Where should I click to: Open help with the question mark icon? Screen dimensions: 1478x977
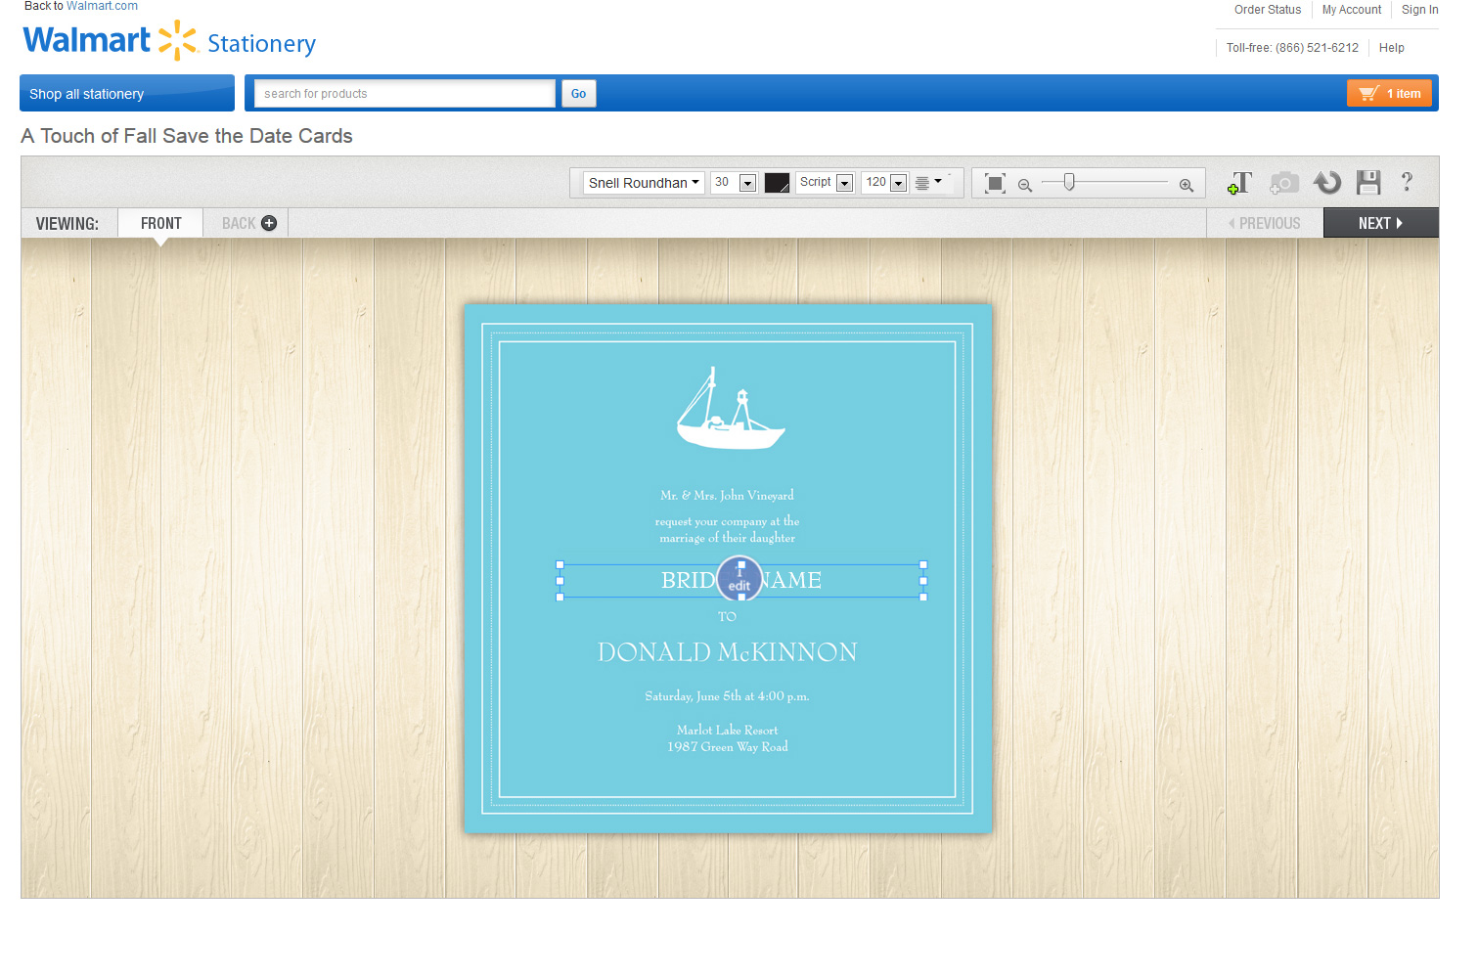pos(1407,182)
